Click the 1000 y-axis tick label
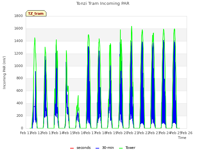This screenshot has height=154, width=206. tap(19, 66)
